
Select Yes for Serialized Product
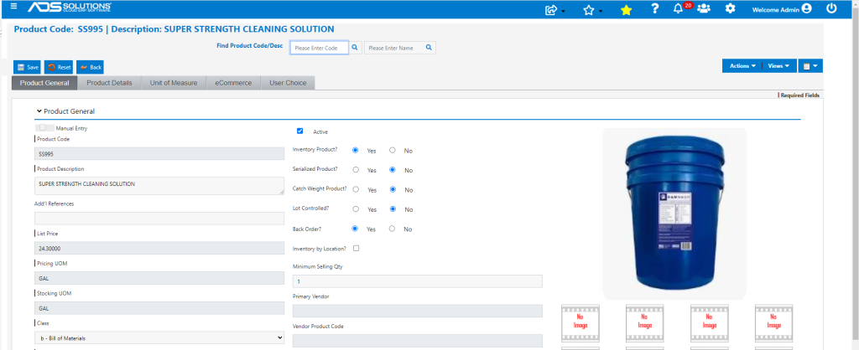pos(356,169)
